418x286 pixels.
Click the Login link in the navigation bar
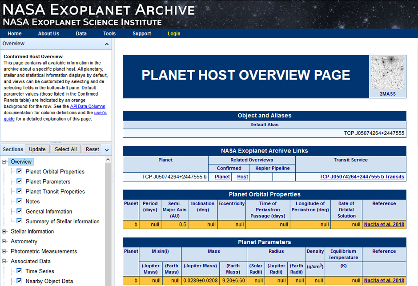174,34
